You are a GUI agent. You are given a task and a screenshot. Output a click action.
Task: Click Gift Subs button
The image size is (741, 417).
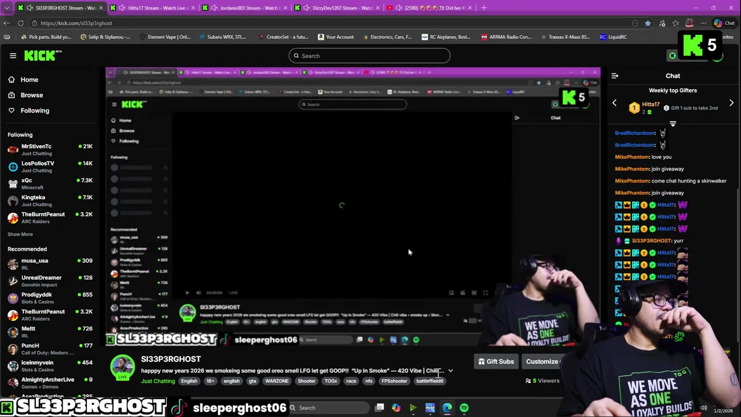coord(496,361)
